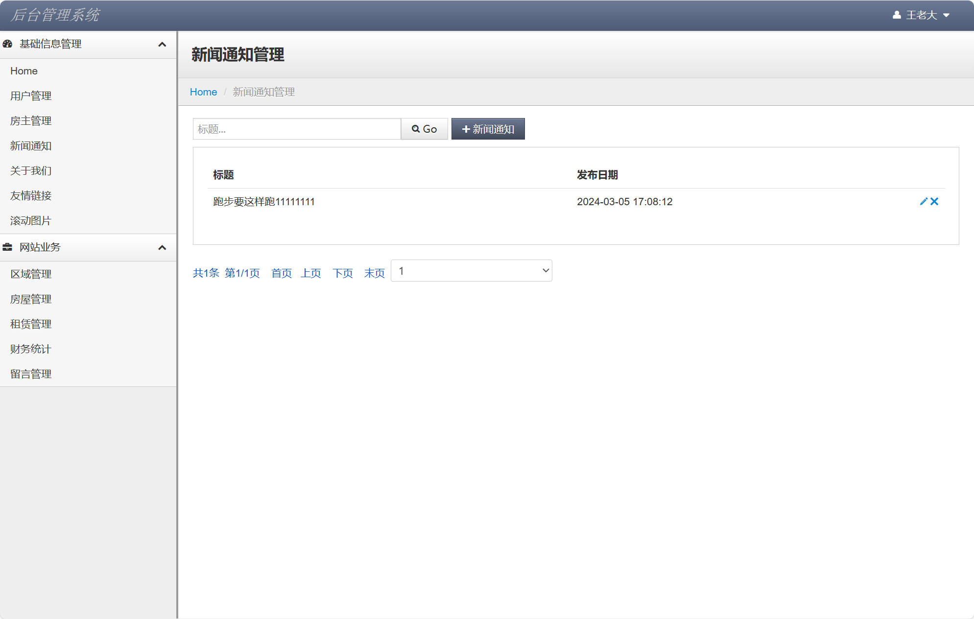Screen dimensions: 974x619
Task: Collapse the 基础信息管理 section
Action: click(x=163, y=44)
